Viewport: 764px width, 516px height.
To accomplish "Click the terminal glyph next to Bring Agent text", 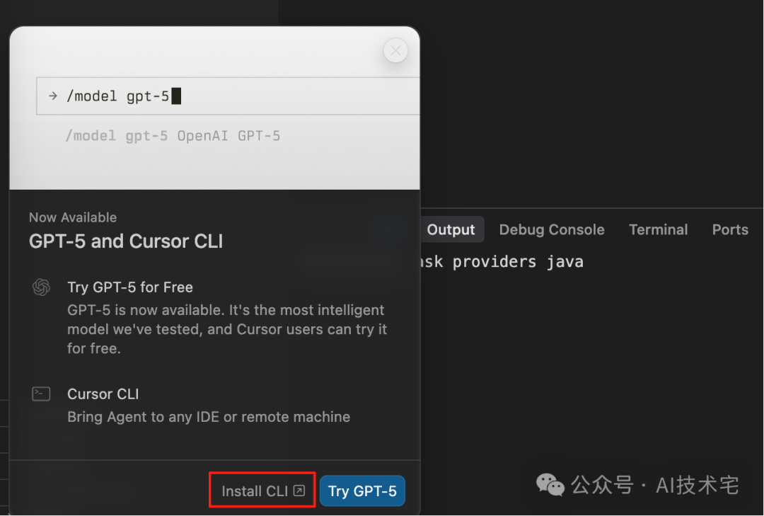I will [x=41, y=394].
